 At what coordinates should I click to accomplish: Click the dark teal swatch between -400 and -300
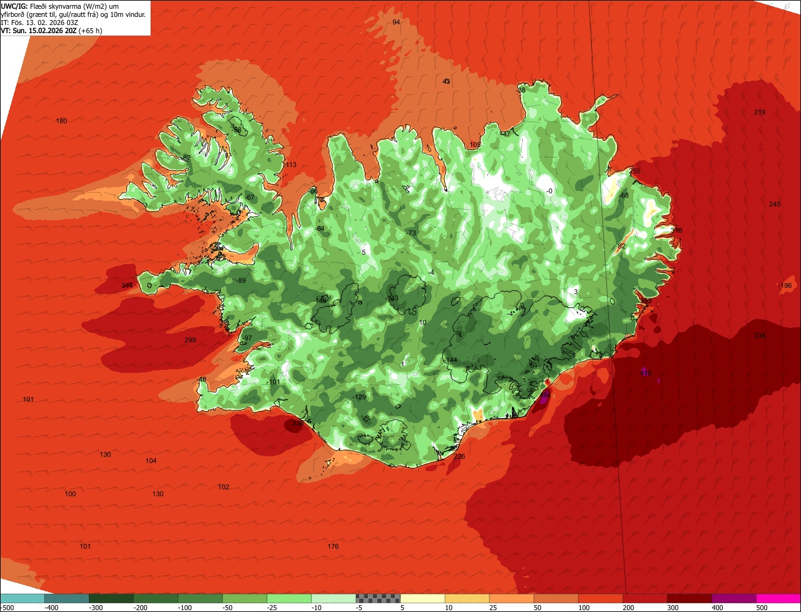click(67, 598)
